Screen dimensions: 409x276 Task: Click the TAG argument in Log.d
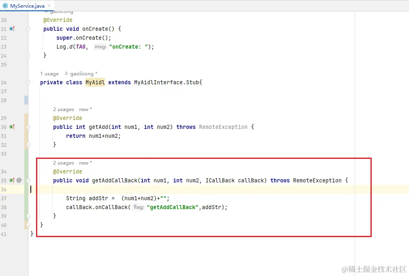click(x=81, y=47)
